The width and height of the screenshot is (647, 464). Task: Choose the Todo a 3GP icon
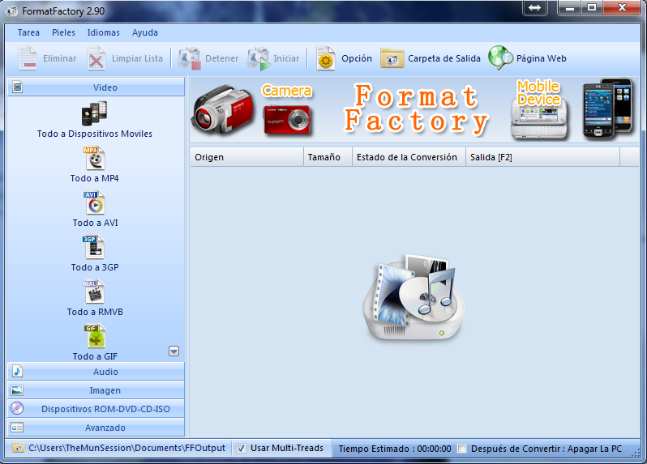[94, 247]
